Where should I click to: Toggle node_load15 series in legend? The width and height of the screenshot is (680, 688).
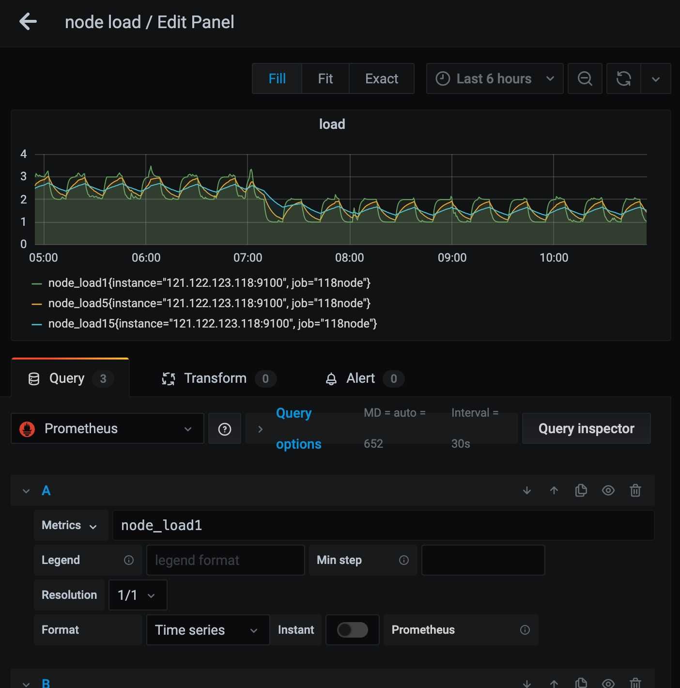point(213,324)
